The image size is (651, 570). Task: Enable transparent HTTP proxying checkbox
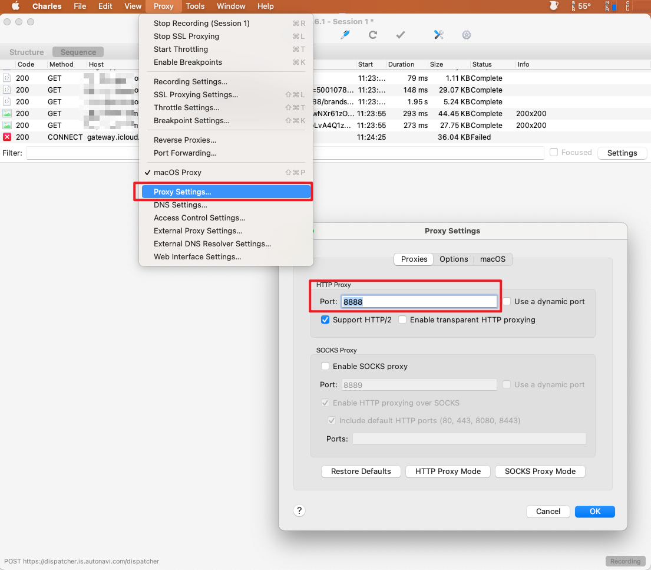point(402,319)
